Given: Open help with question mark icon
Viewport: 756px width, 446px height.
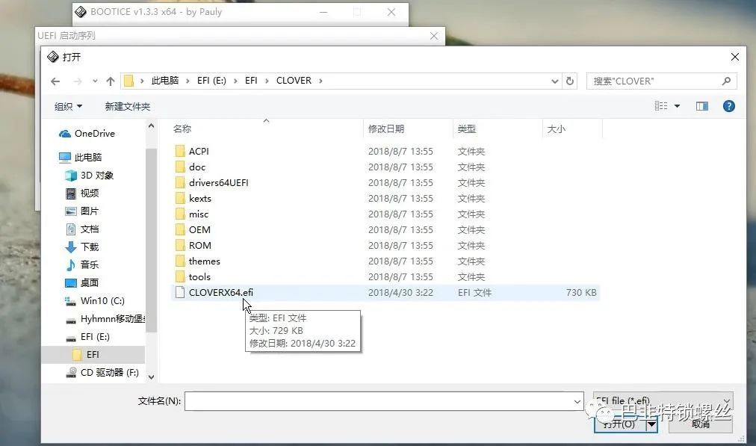Looking at the screenshot, I should tap(728, 106).
